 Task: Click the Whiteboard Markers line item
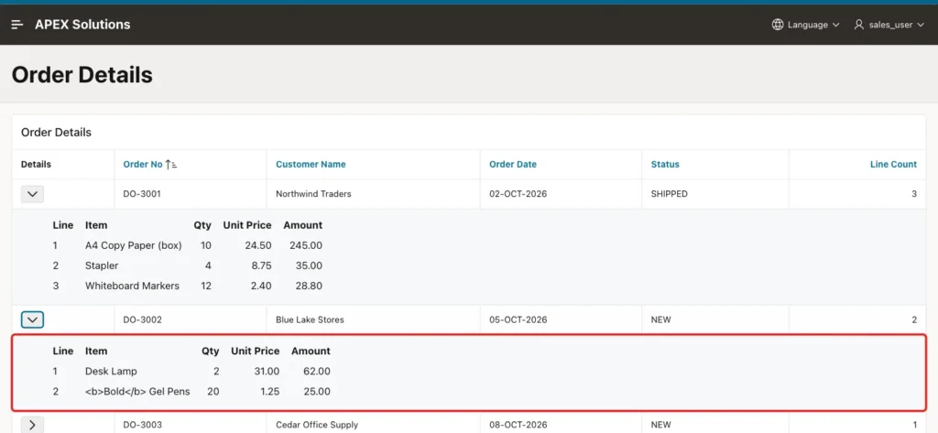[132, 286]
